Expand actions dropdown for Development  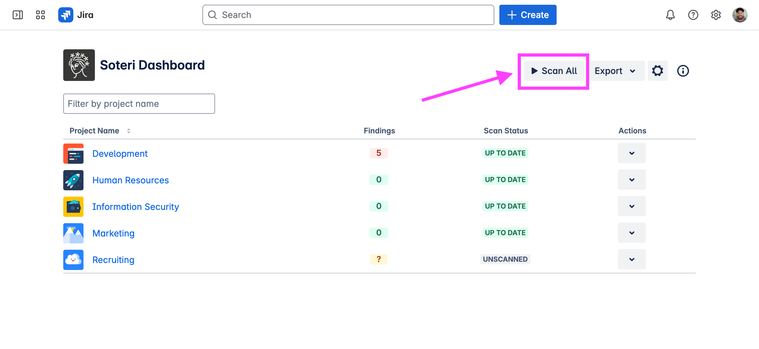(632, 153)
